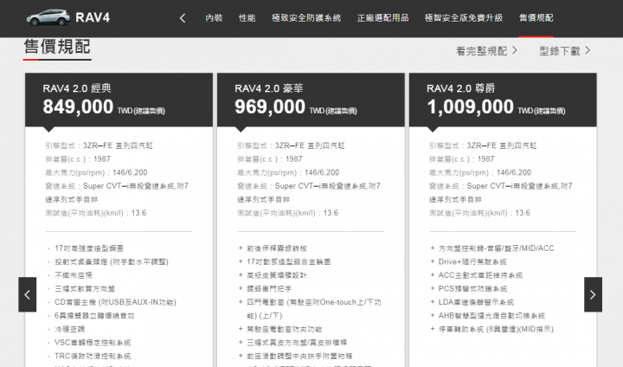Click 經典 max horsepower 146/6,200 line
623x367 pixels.
coord(96,172)
